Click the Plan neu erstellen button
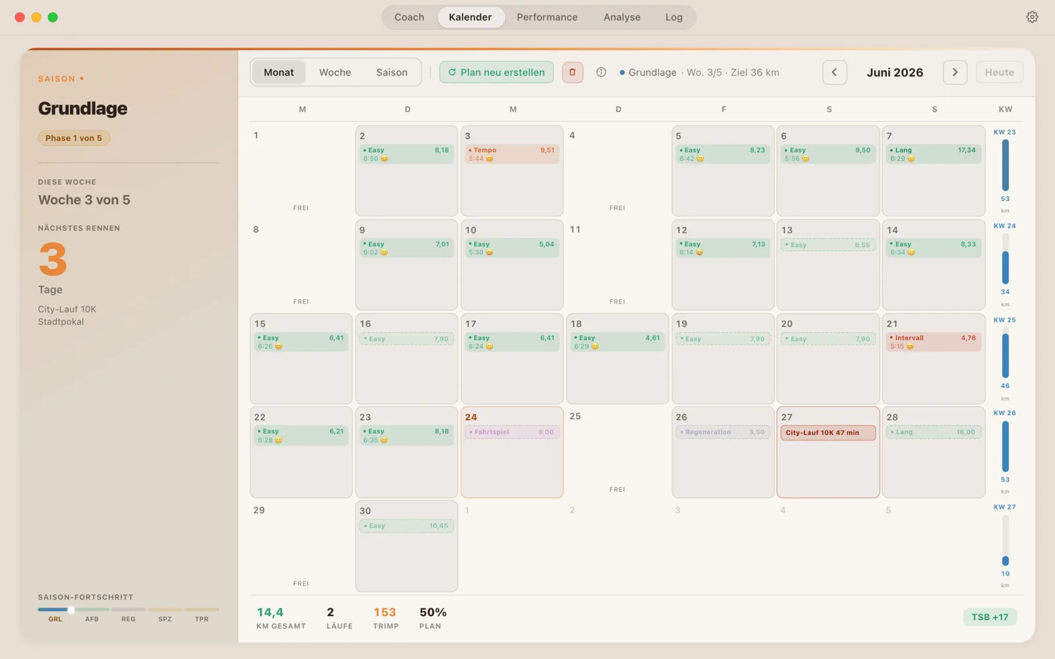The image size is (1055, 659). pos(497,72)
